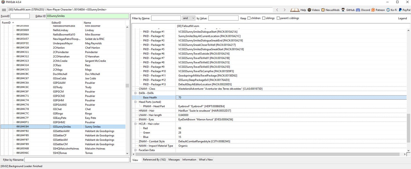Select the HNAM - Hair row
Viewport: 411px width, 169px height.
pos(269,111)
